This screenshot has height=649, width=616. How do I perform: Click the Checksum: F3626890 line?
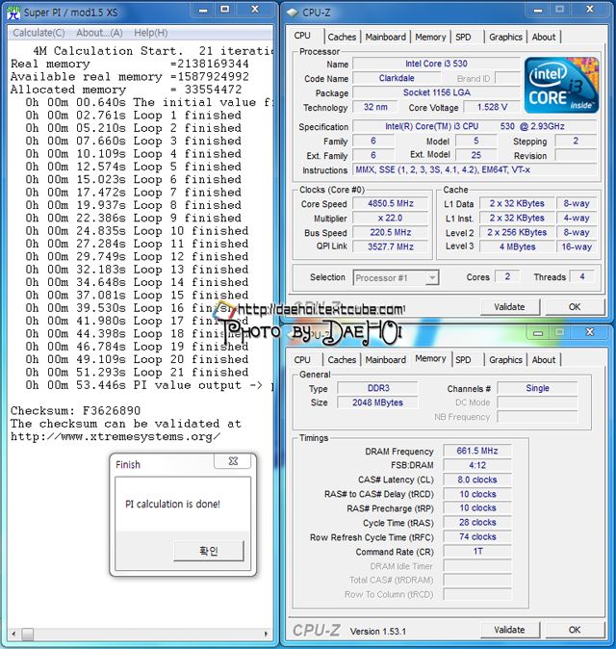click(75, 410)
